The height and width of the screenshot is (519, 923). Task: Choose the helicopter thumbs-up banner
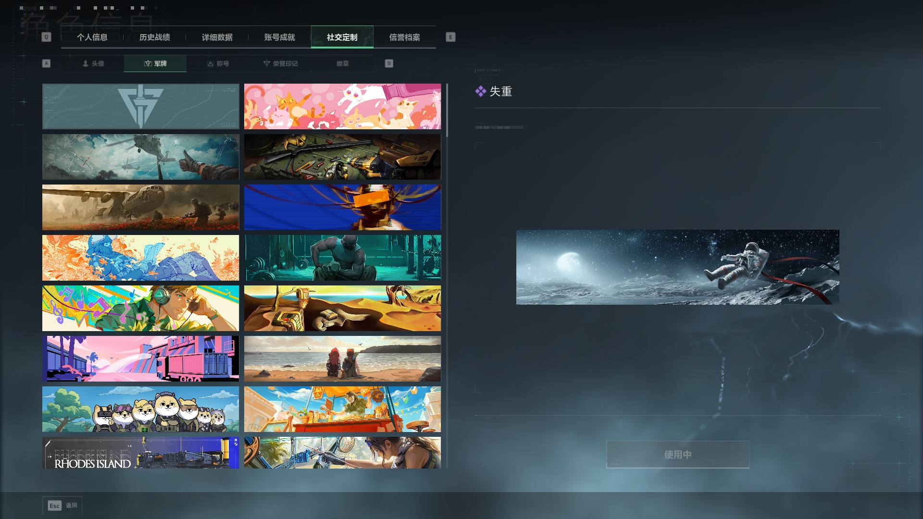[140, 157]
